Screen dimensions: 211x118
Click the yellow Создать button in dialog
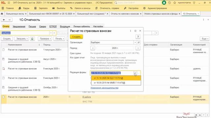point(76,37)
